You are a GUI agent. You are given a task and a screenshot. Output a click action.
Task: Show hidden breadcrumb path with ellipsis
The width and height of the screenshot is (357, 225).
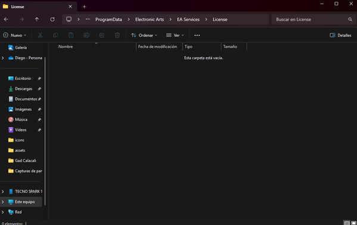pyautogui.click(x=88, y=19)
